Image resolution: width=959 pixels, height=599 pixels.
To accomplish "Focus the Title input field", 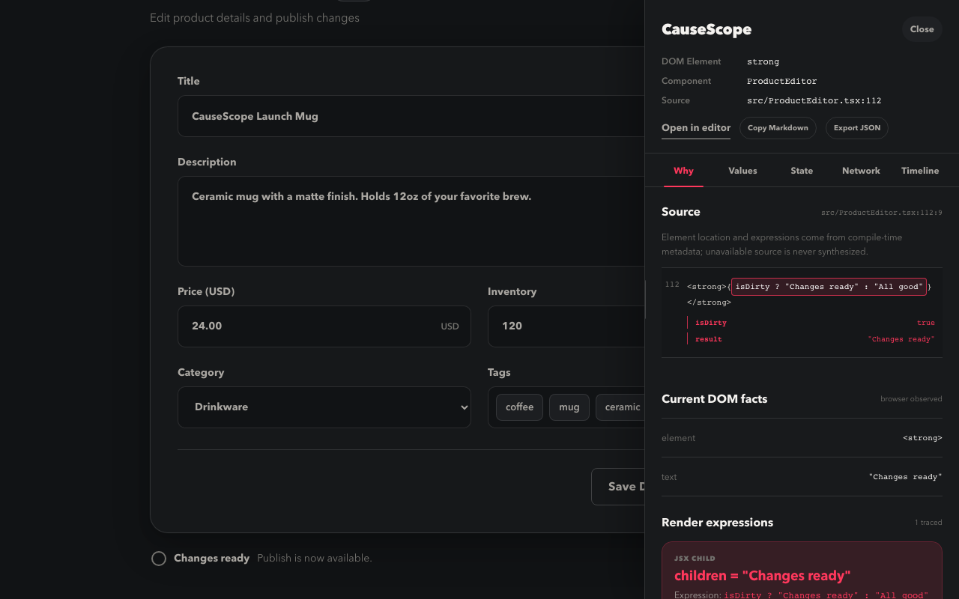I will coord(411,116).
